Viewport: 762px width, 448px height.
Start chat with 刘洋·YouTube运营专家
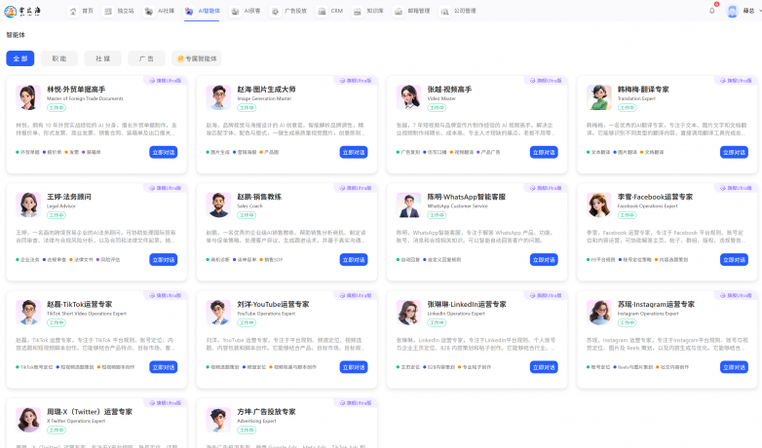pyautogui.click(x=354, y=367)
